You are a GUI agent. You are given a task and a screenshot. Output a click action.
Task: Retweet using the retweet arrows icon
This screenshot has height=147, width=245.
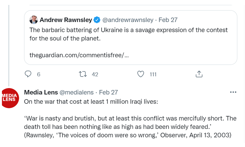click(x=83, y=74)
